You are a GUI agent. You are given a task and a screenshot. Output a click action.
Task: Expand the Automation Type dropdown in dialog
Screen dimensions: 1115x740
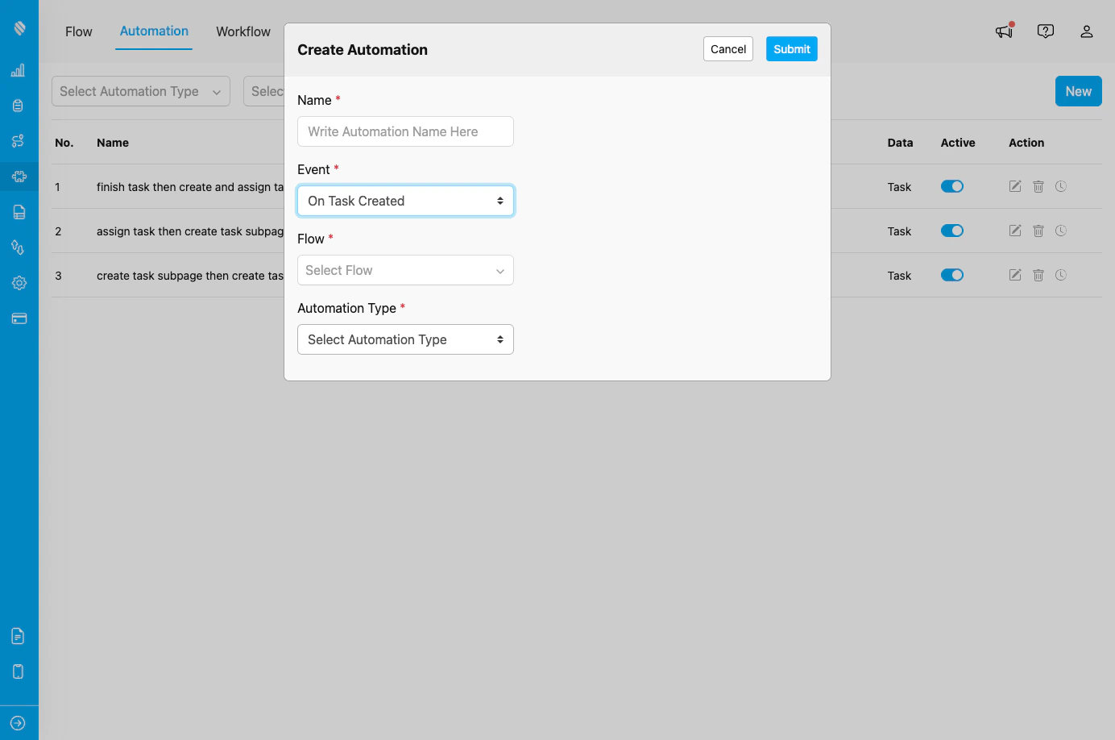pyautogui.click(x=405, y=339)
